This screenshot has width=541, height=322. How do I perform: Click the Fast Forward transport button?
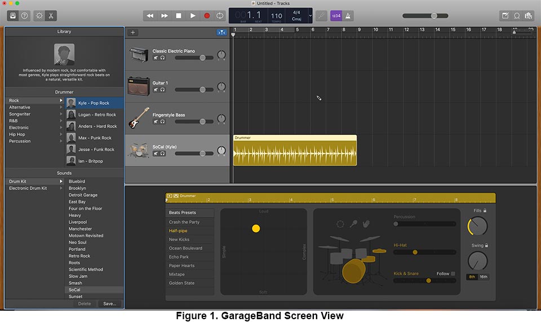click(x=165, y=16)
